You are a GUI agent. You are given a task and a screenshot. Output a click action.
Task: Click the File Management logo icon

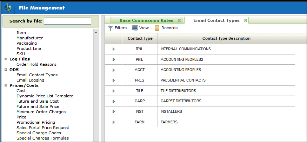pos(7,7)
